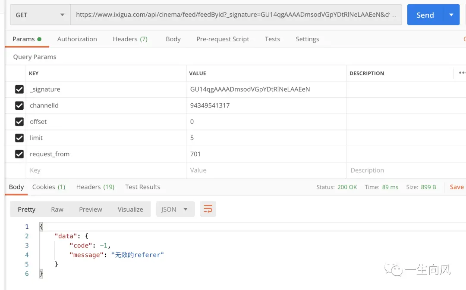This screenshot has width=466, height=290.
Task: Click the empty Description input field
Action: (x=406, y=170)
